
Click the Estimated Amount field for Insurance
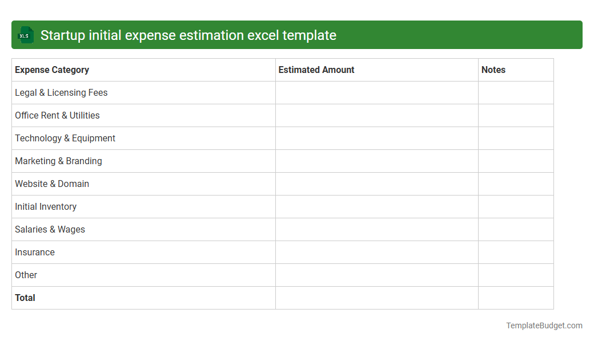tap(376, 252)
